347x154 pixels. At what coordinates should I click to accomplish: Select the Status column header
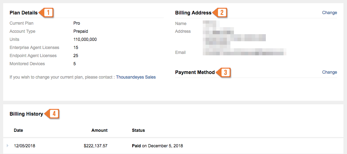pos(138,130)
